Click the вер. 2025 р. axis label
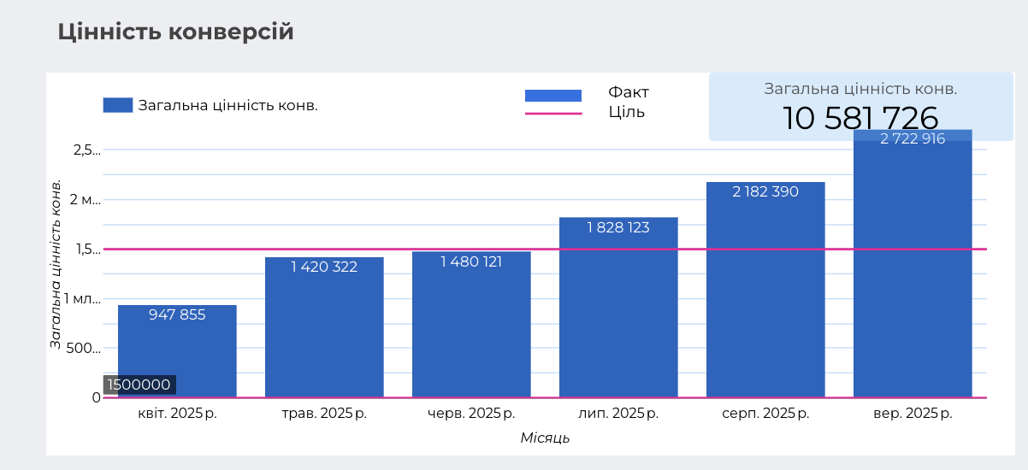This screenshot has width=1028, height=470. 913,414
